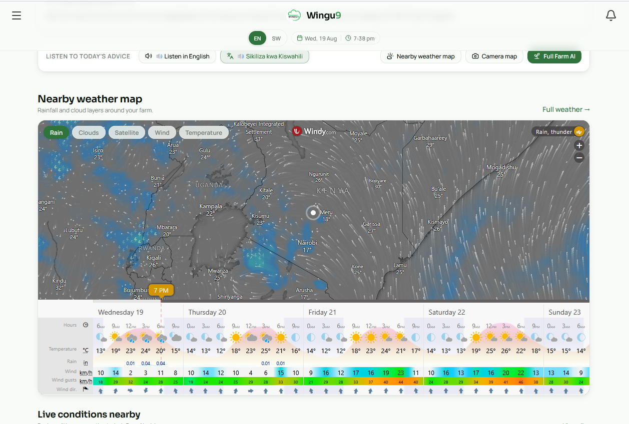Switch language to EN
The height and width of the screenshot is (424, 629).
coord(257,38)
